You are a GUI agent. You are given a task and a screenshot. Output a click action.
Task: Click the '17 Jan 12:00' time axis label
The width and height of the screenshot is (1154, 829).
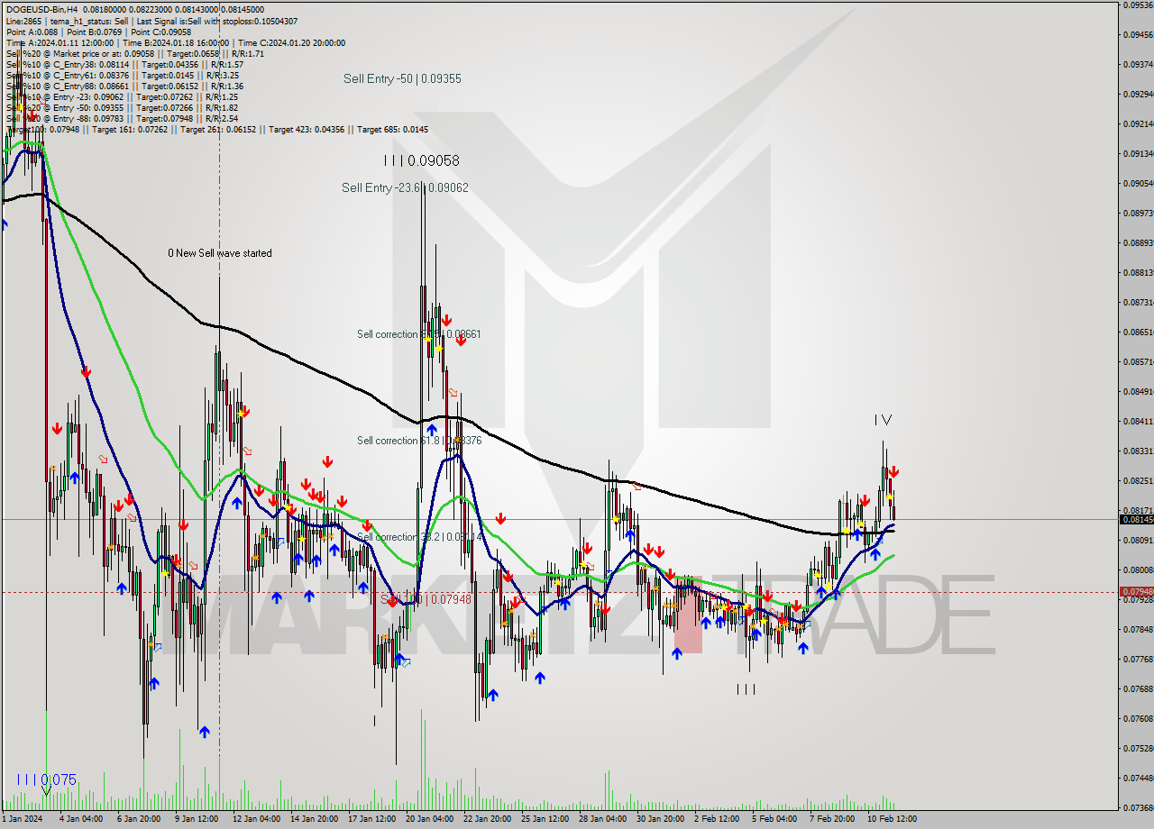pos(372,819)
